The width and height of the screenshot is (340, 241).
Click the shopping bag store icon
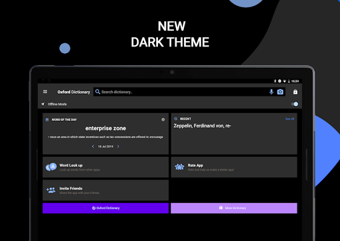pos(296,92)
